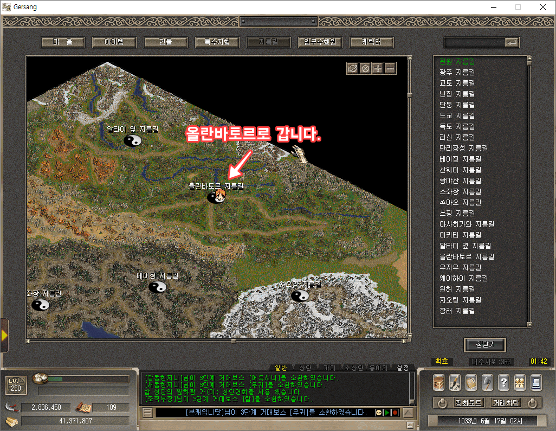Viewport: 556px width, 431px height.
Task: Click the map vertical scrollbar handle
Action: pos(410,95)
